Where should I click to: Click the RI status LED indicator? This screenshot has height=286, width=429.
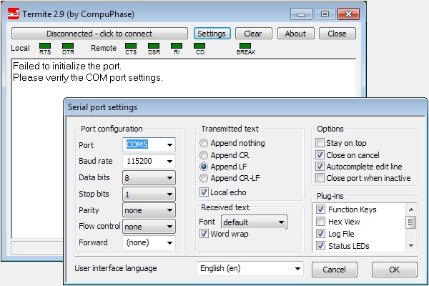click(x=177, y=46)
